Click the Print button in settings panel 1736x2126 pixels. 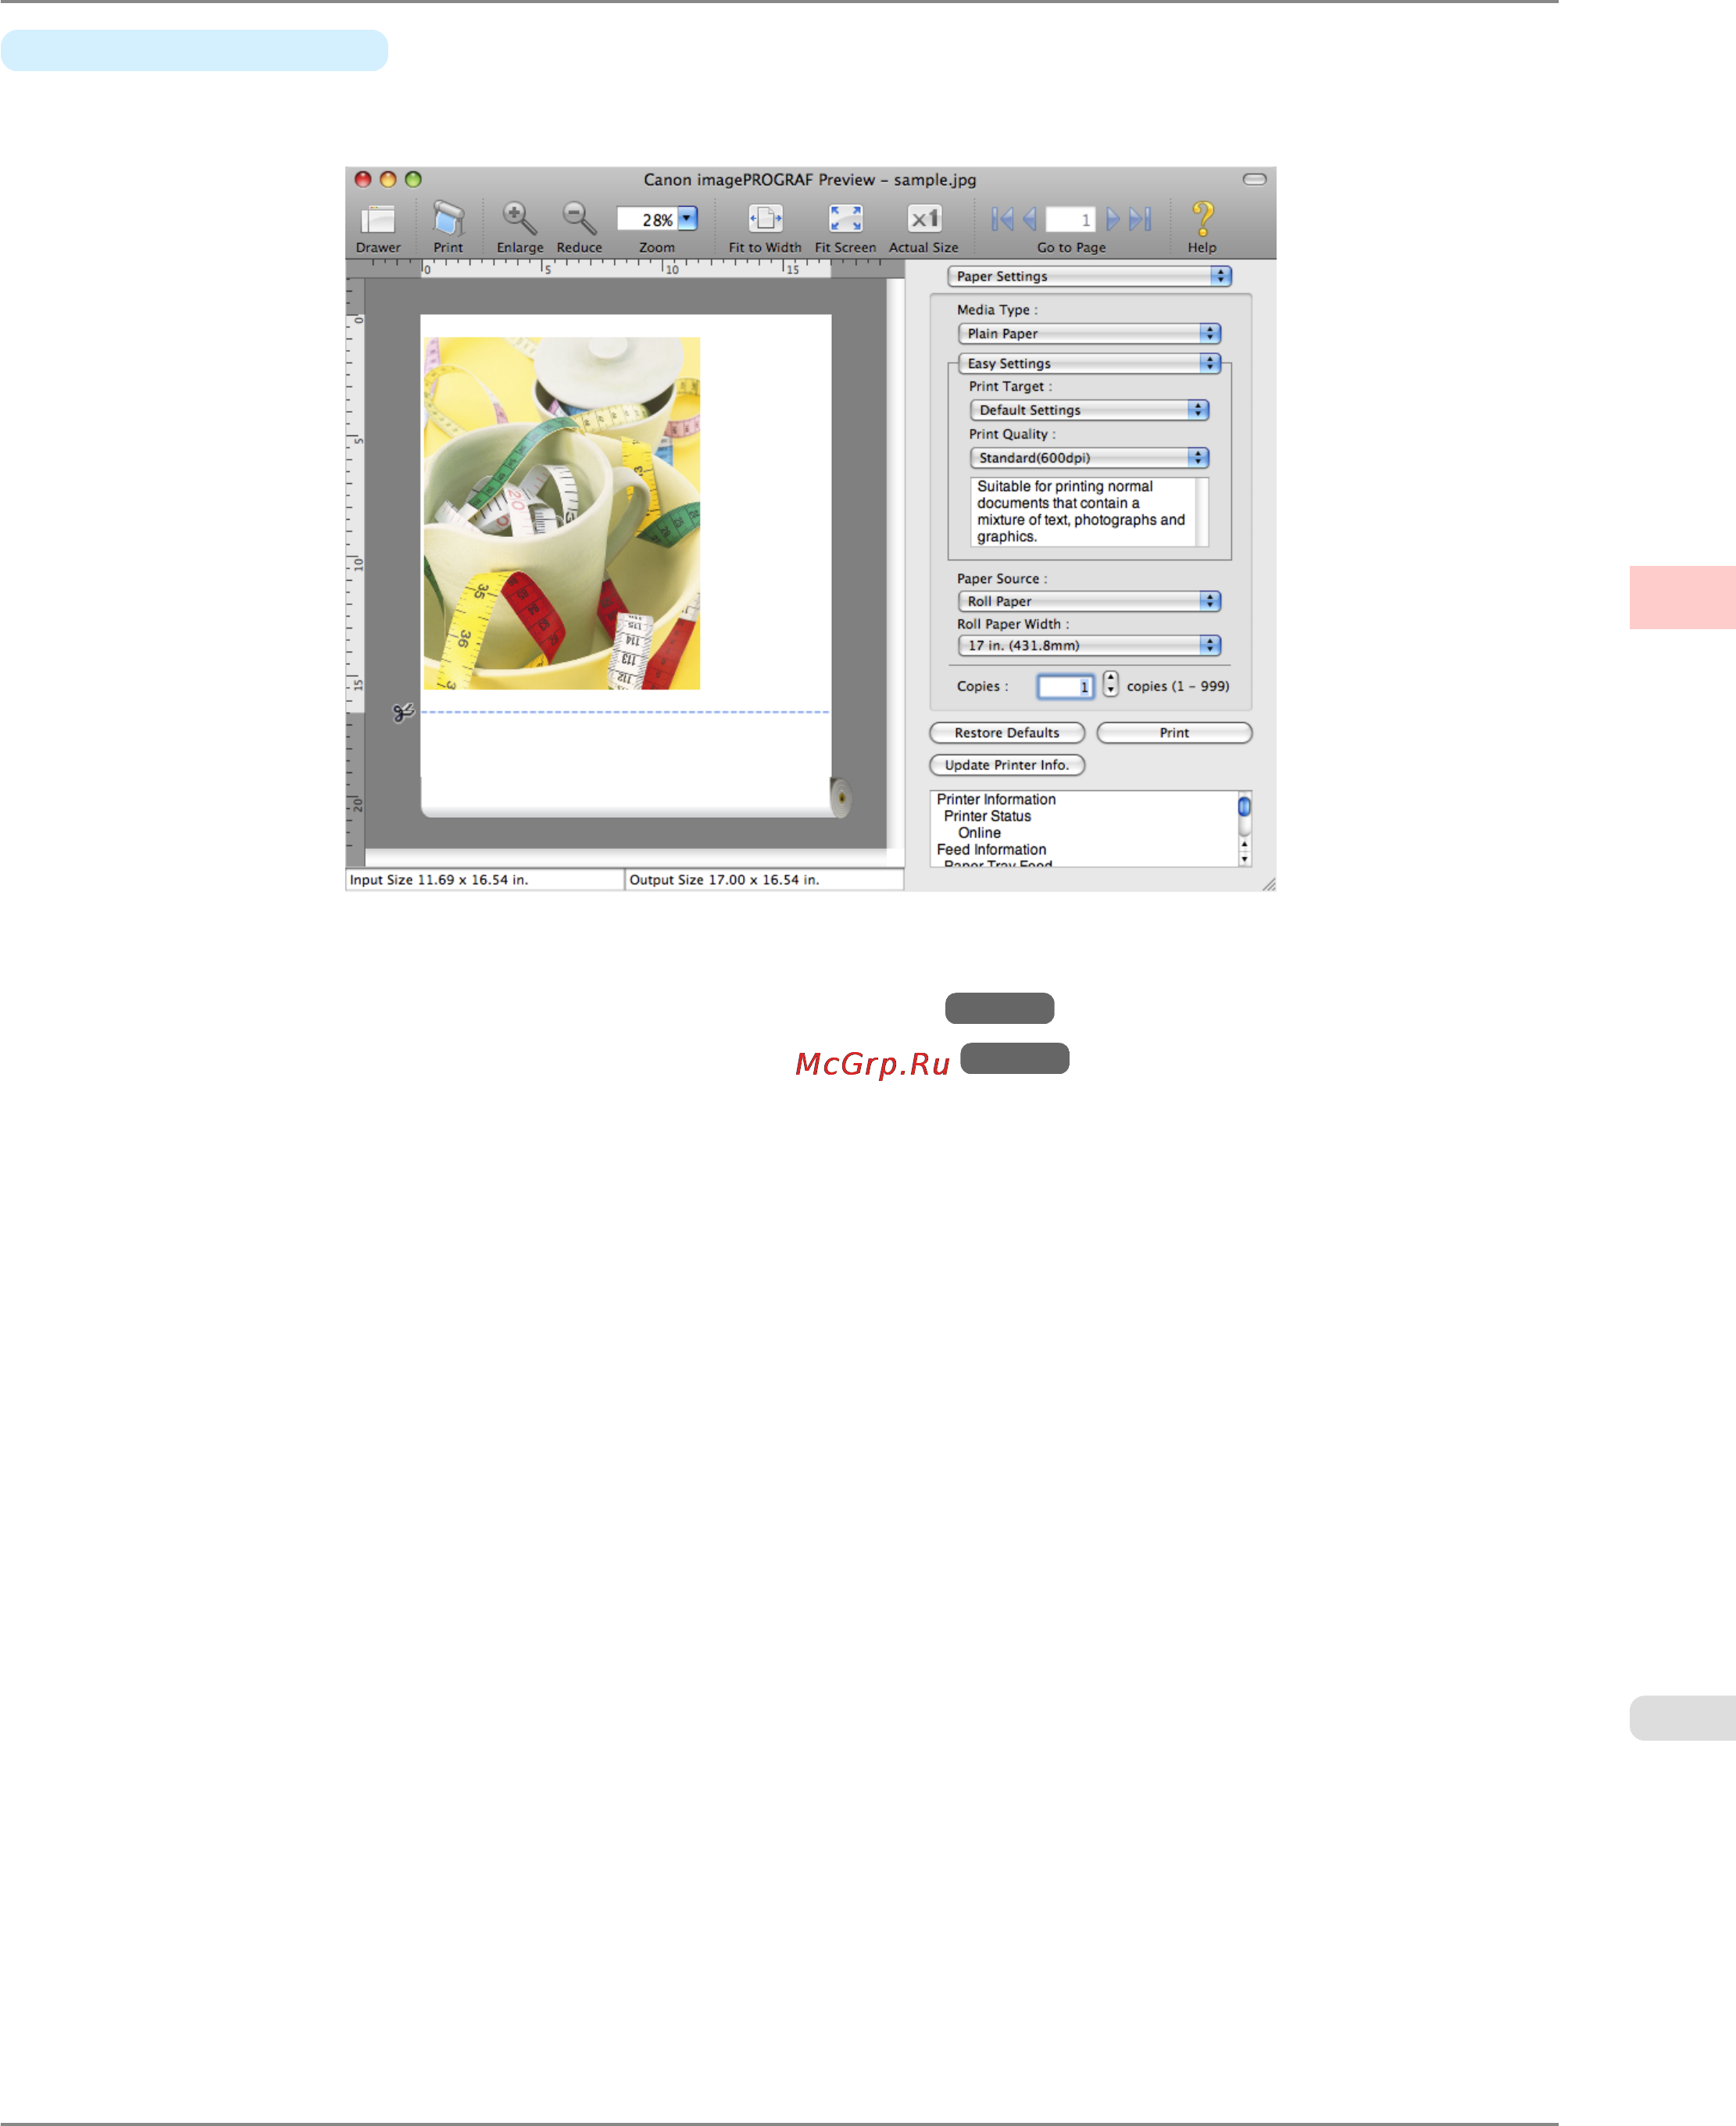pos(1174,732)
